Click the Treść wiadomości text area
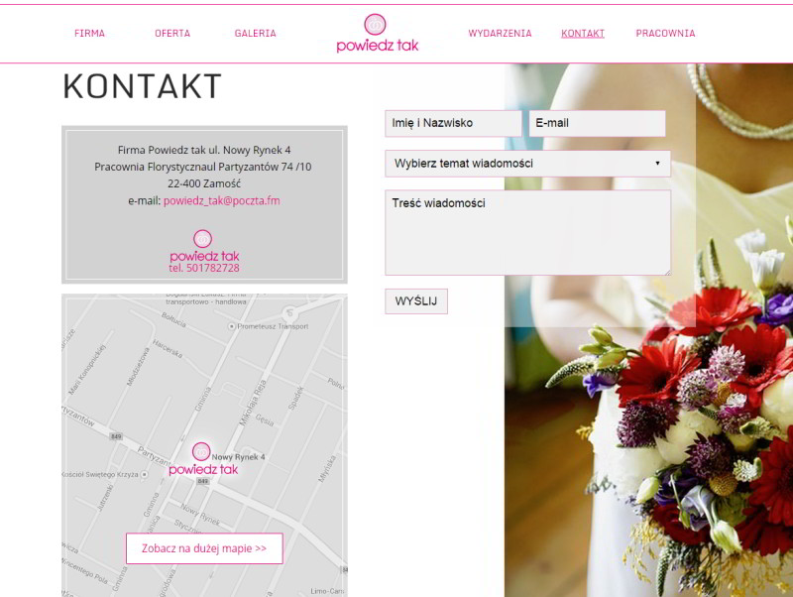Image resolution: width=793 pixels, height=597 pixels. click(x=527, y=233)
